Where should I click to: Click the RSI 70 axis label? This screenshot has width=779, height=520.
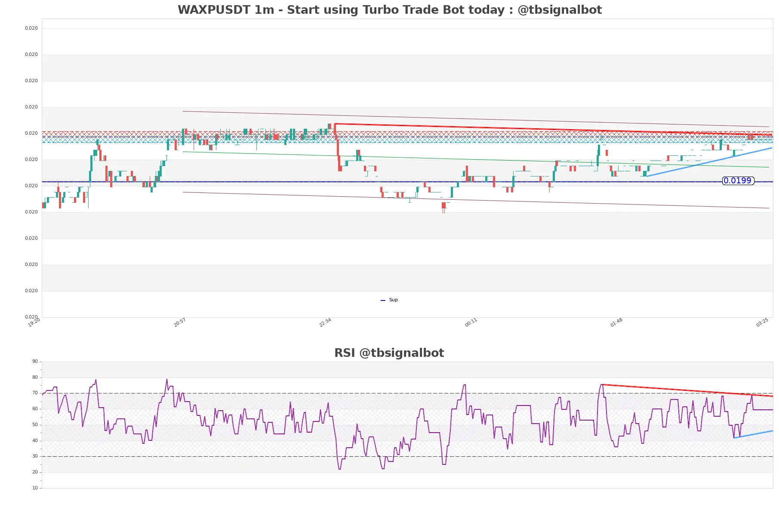tap(35, 393)
